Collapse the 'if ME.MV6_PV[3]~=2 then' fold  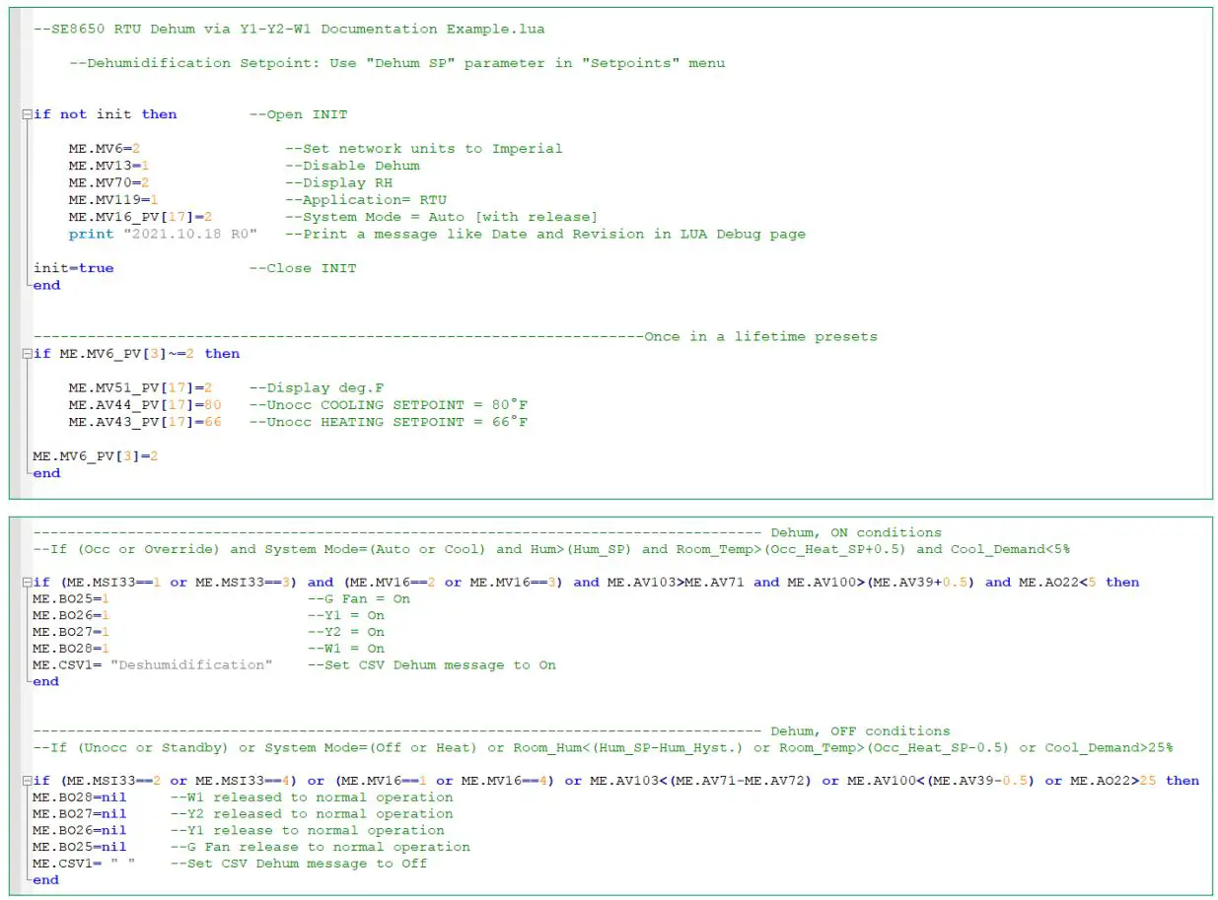point(26,354)
